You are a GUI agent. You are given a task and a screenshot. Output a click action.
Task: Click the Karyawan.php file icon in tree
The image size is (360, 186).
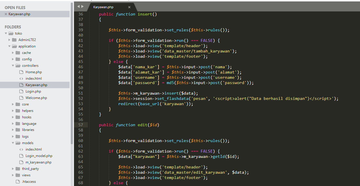(21, 85)
